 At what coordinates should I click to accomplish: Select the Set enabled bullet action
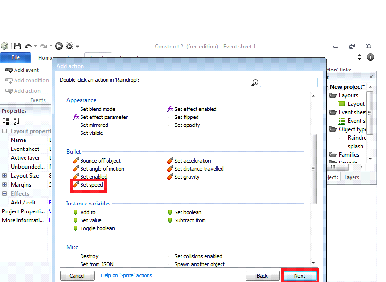point(90,177)
